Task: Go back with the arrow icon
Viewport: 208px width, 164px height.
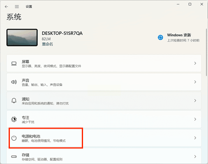Action: point(6,7)
